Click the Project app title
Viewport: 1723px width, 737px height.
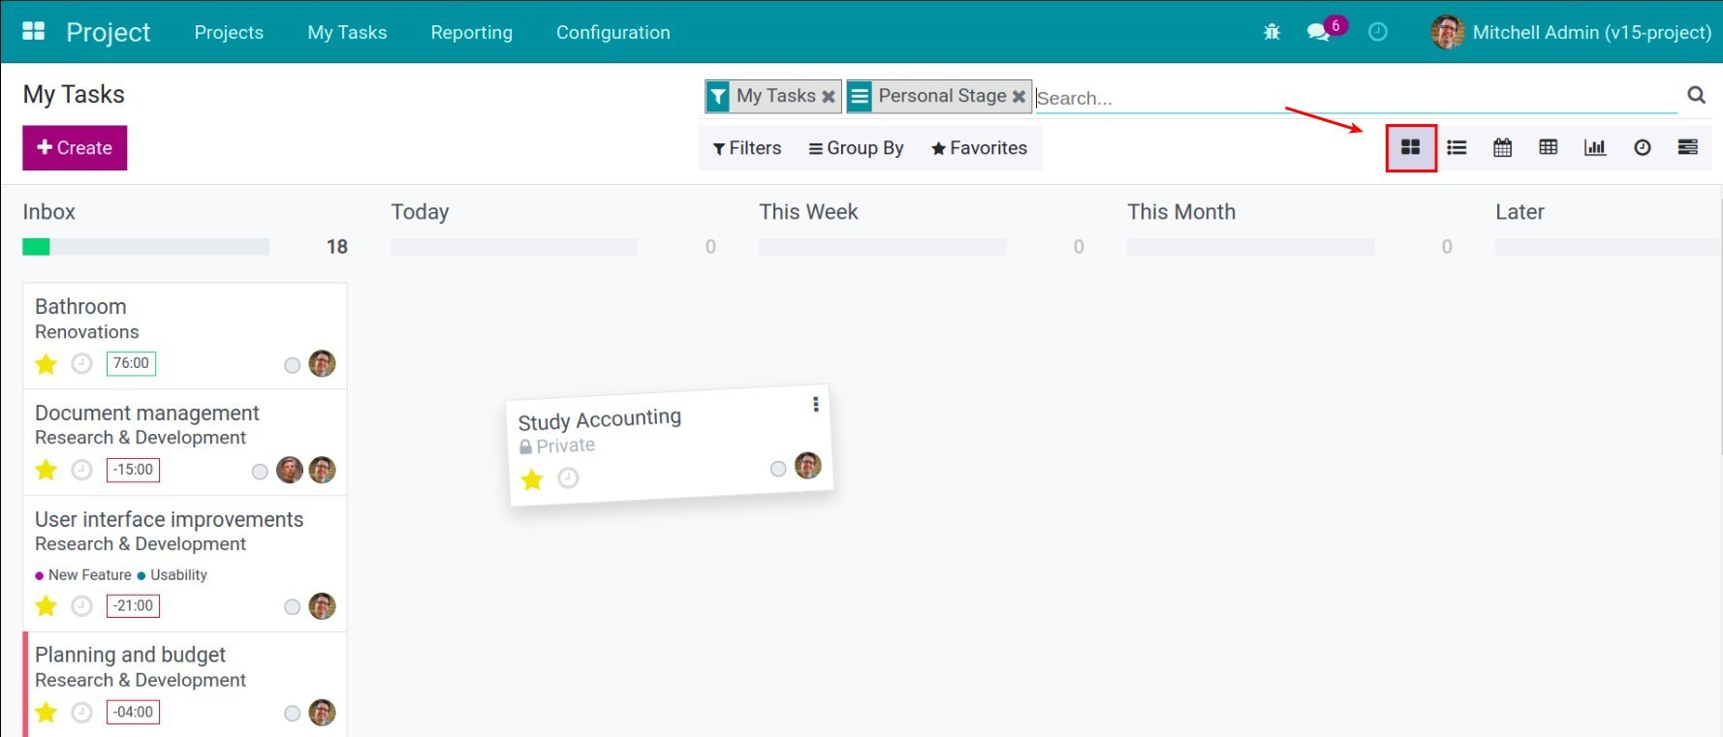tap(109, 32)
